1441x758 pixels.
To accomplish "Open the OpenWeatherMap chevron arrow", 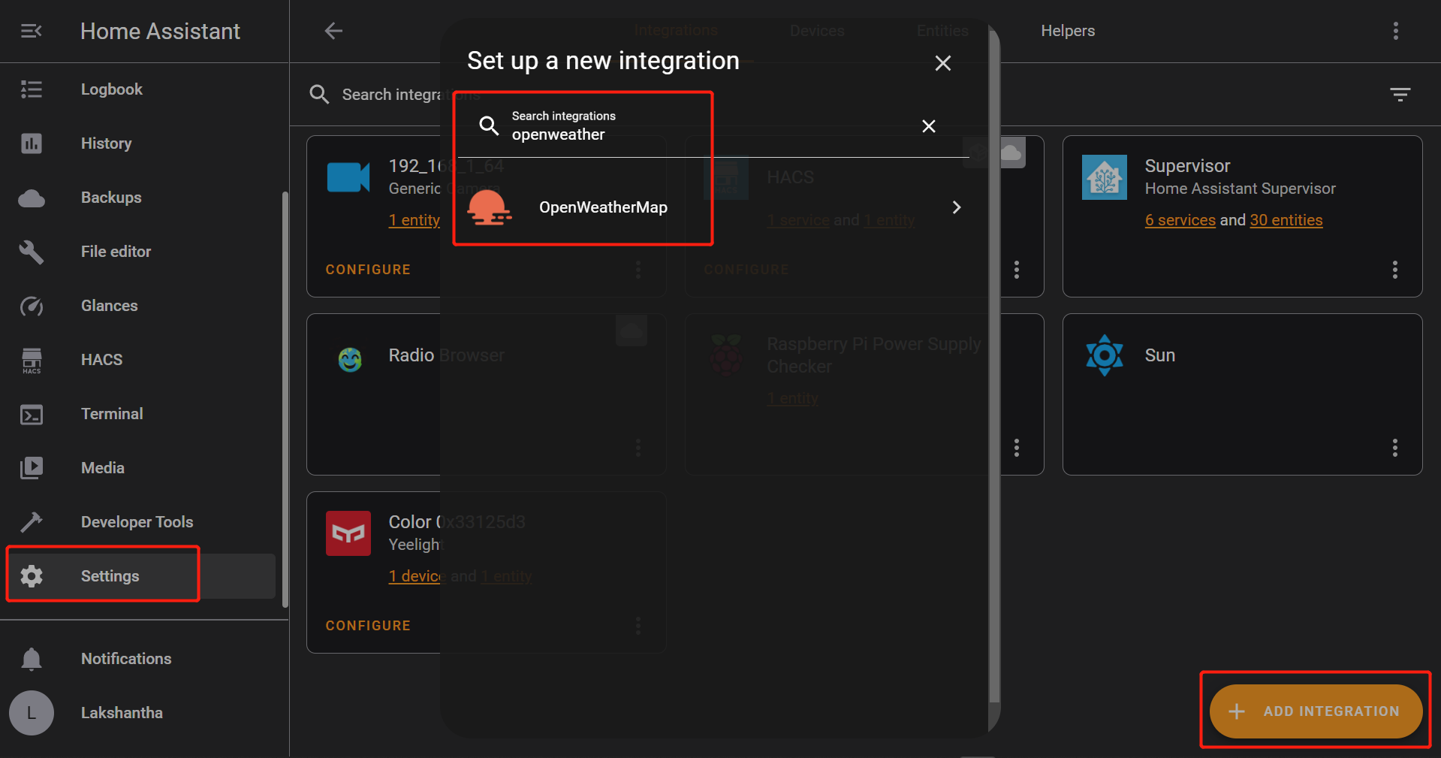I will pos(957,207).
